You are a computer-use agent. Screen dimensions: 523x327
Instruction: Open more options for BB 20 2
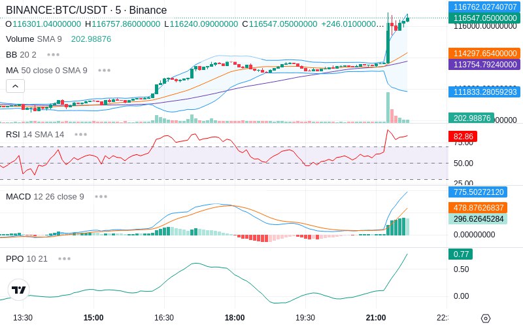coord(54,55)
